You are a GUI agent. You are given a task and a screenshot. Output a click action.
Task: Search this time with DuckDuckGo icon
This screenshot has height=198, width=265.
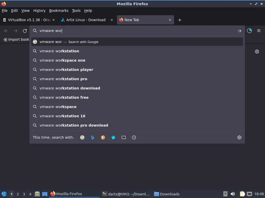click(103, 137)
